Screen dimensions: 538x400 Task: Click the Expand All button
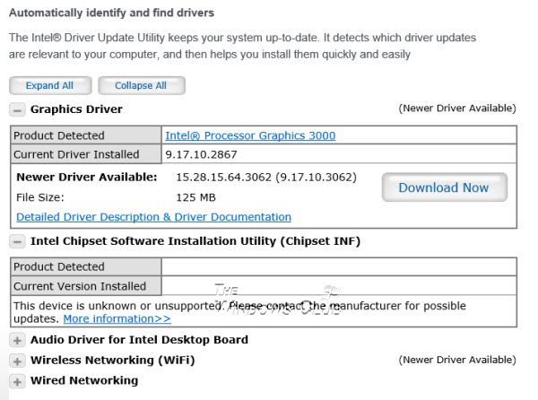(x=50, y=85)
